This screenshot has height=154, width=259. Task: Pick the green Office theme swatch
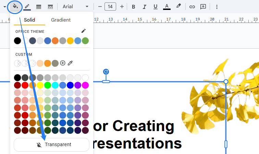[85, 41]
